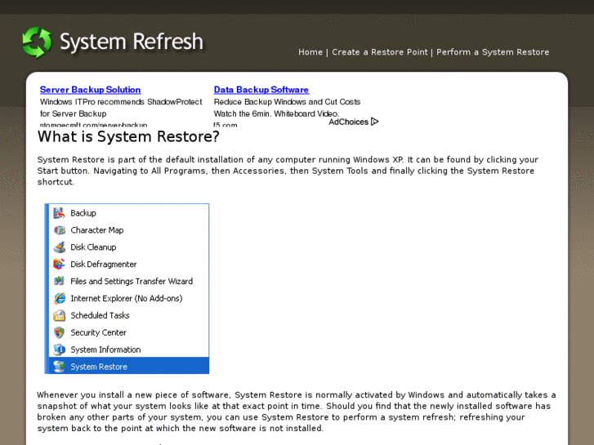This screenshot has width=594, height=445.
Task: Click the Scheduled Tasks icon
Action: pos(59,315)
